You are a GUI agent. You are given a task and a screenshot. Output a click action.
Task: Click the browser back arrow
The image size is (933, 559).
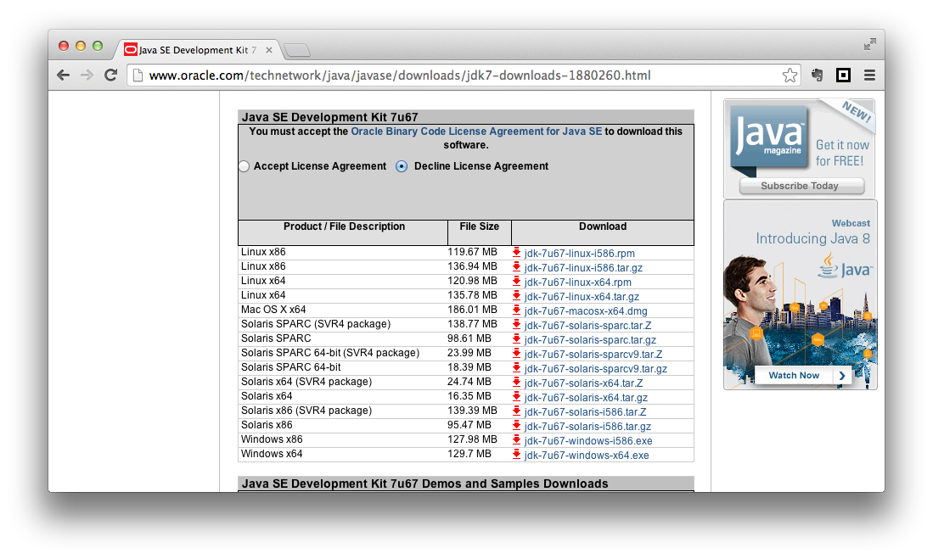coord(63,75)
